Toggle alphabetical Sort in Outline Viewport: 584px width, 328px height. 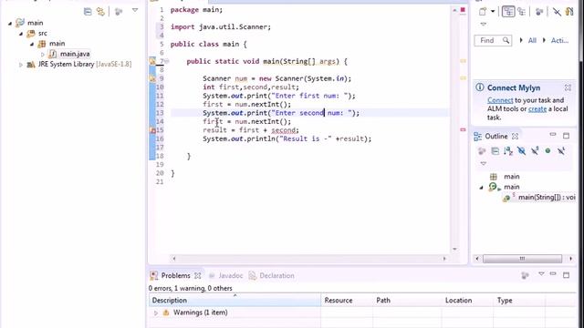508,151
